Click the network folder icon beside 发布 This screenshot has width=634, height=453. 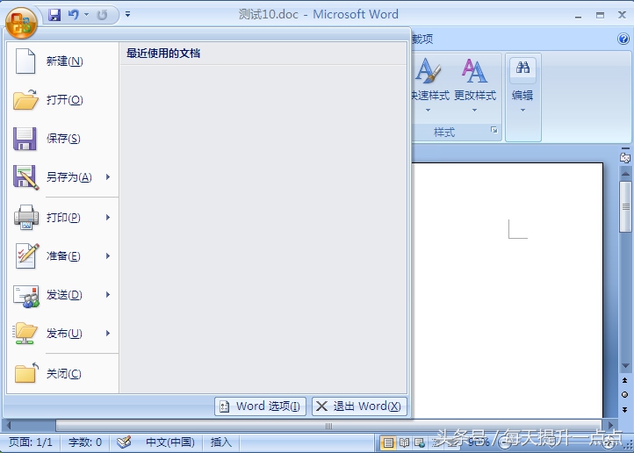[25, 334]
